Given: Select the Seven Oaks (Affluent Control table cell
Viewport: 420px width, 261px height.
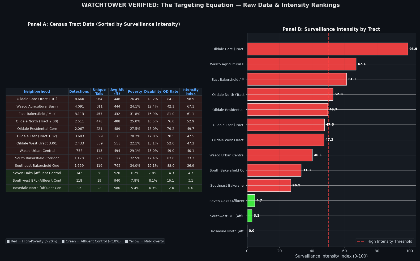Looking at the screenshot, I should click(37, 173).
